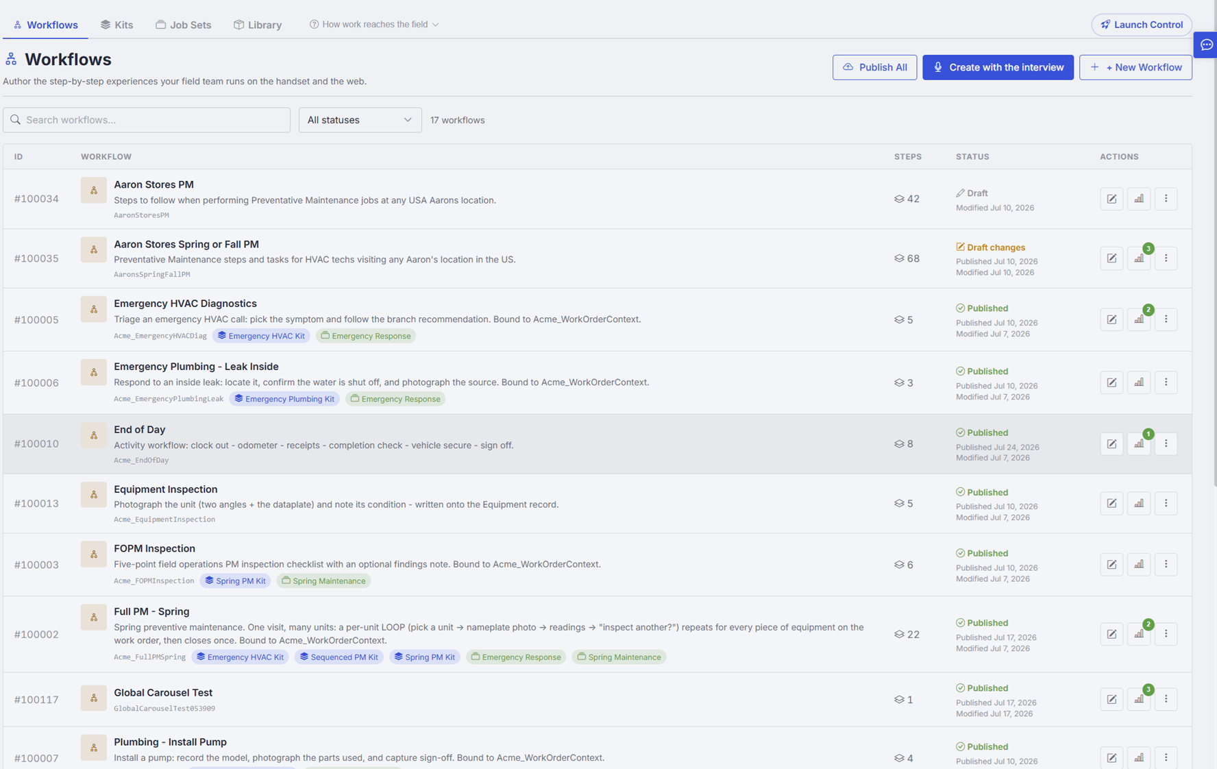The width and height of the screenshot is (1217, 769).
Task: Open the Emergency Plumbing Kit tag
Action: click(284, 399)
